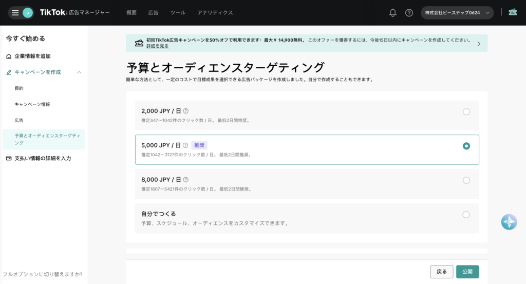This screenshot has height=284, width=526.
Task: Click the 戻る button
Action: tap(442, 272)
